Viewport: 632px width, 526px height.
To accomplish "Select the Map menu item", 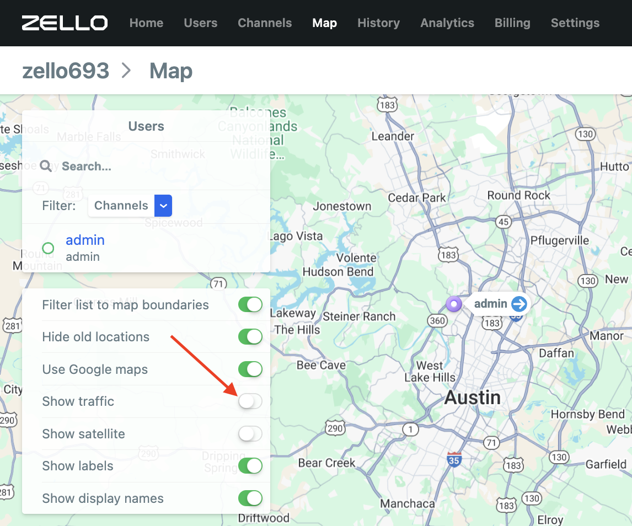I will tap(324, 23).
